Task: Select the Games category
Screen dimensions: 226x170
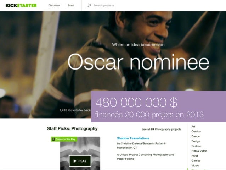Action: (x=196, y=161)
